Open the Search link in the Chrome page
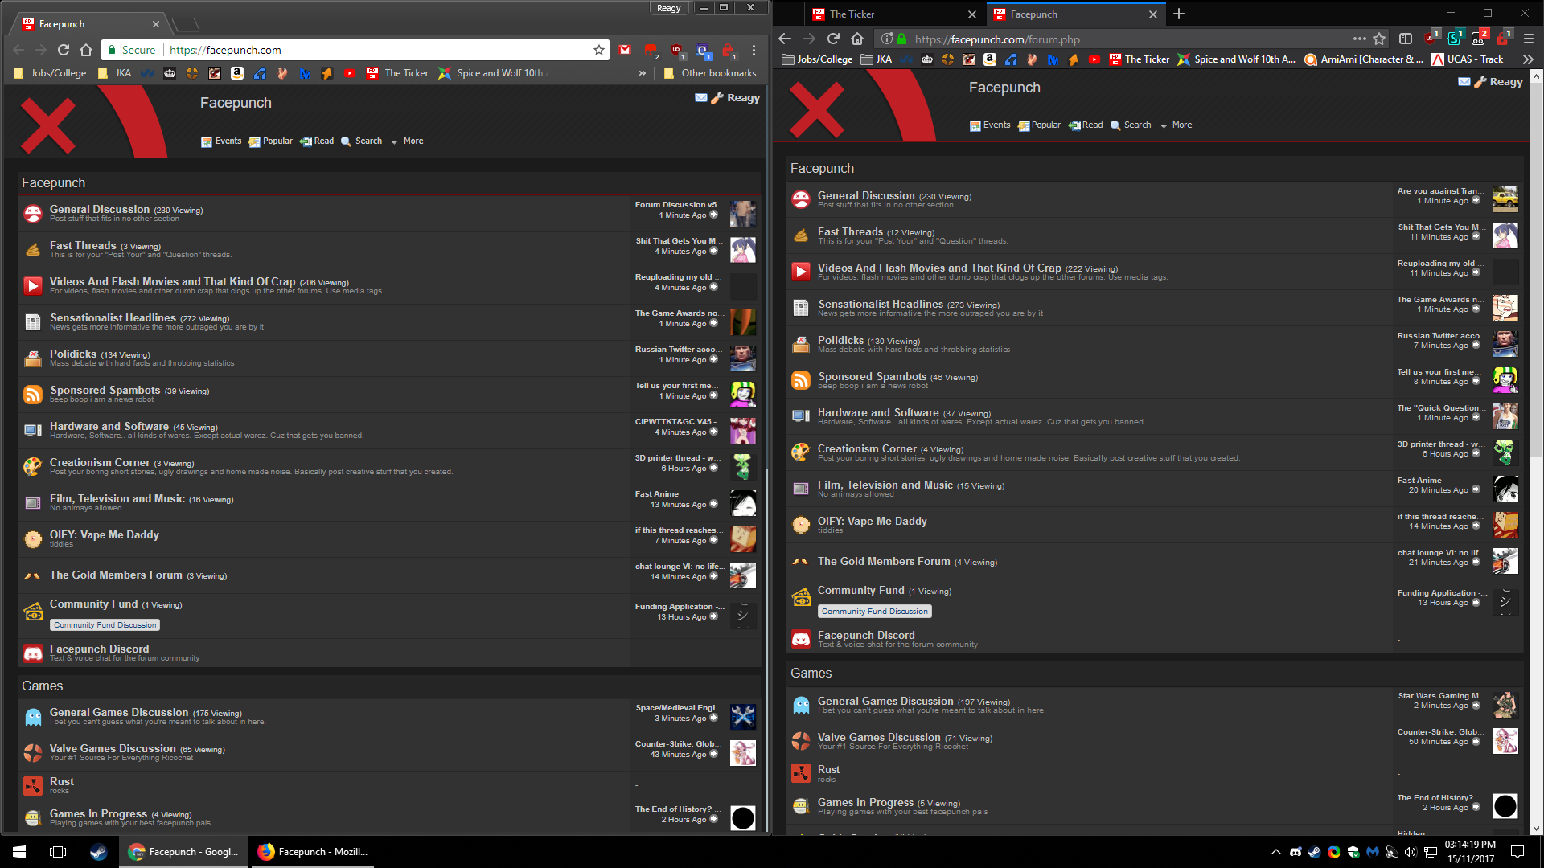Screen dimensions: 1544x868 (361, 141)
